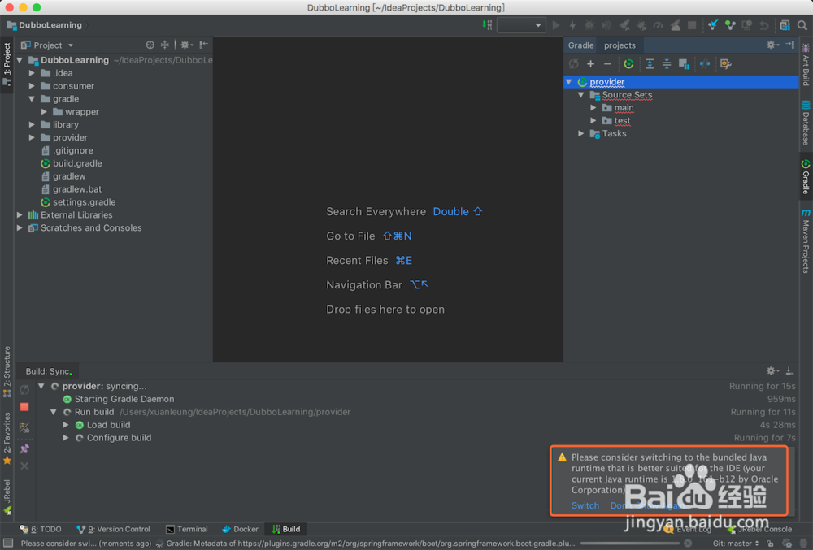Image resolution: width=813 pixels, height=550 pixels.
Task: Click the inspections profile icon in status bar
Action: (x=787, y=544)
